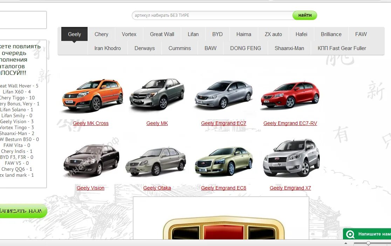
Task: Click the chat bubble icon in widget
Action: tap(350, 234)
